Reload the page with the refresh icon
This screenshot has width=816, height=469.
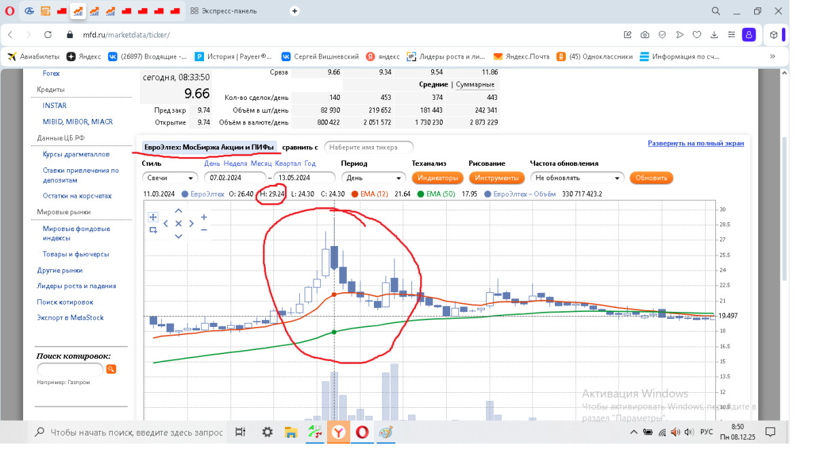tap(48, 35)
